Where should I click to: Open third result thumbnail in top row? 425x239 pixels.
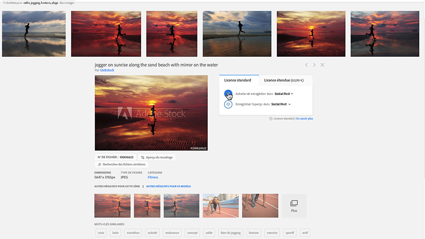pyautogui.click(x=172, y=34)
